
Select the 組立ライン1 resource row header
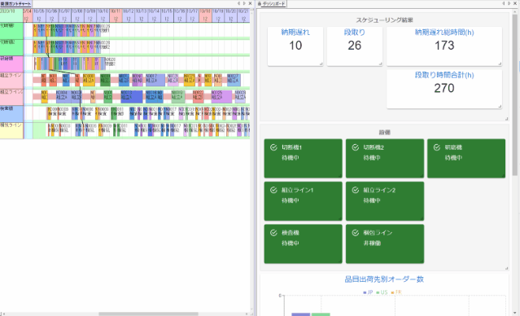tap(11, 81)
